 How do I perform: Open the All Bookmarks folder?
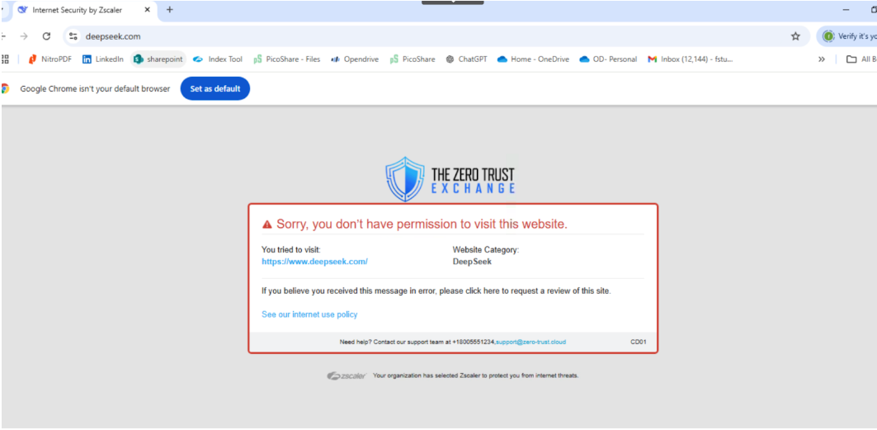861,59
